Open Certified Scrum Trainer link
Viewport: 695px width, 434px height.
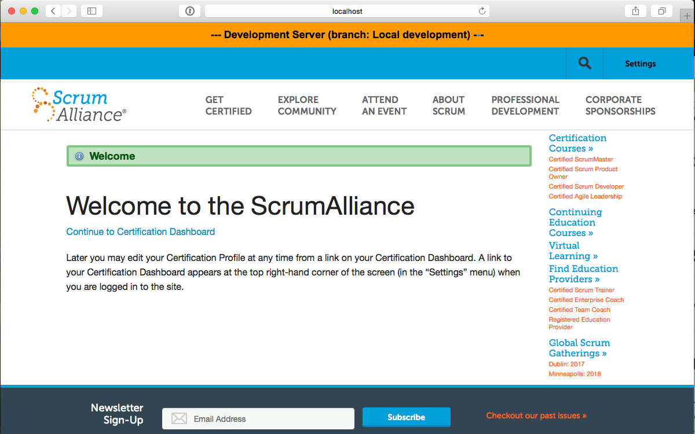tap(581, 290)
